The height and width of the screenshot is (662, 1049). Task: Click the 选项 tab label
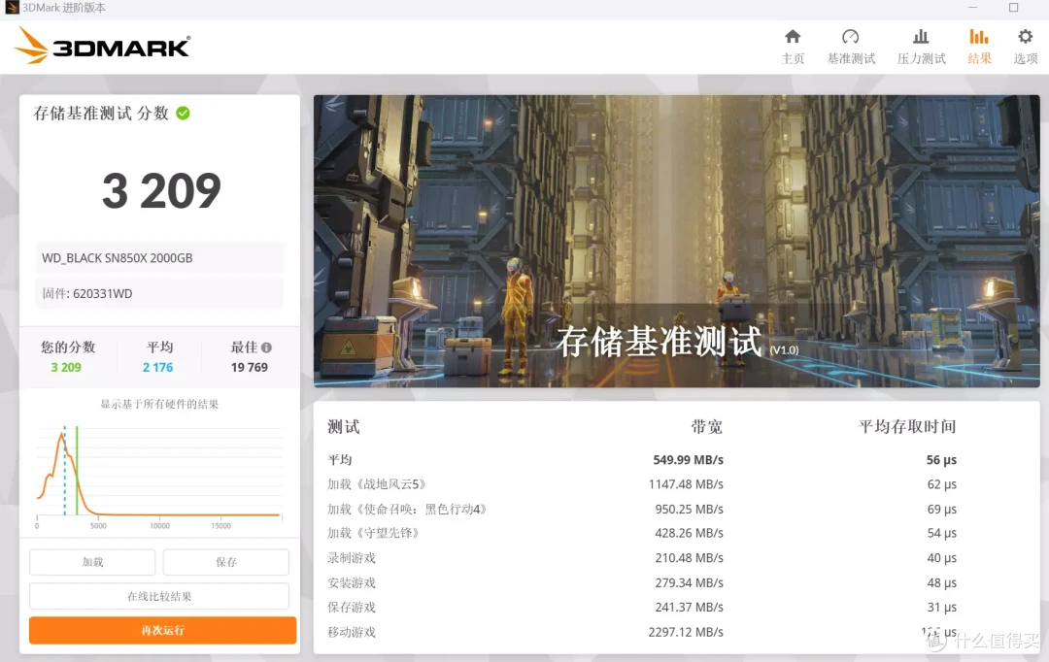click(1026, 59)
